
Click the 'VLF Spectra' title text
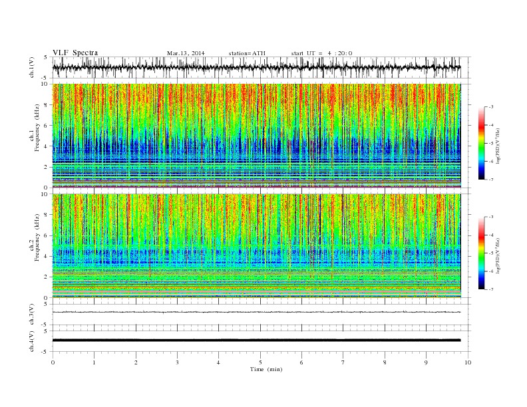click(75, 53)
